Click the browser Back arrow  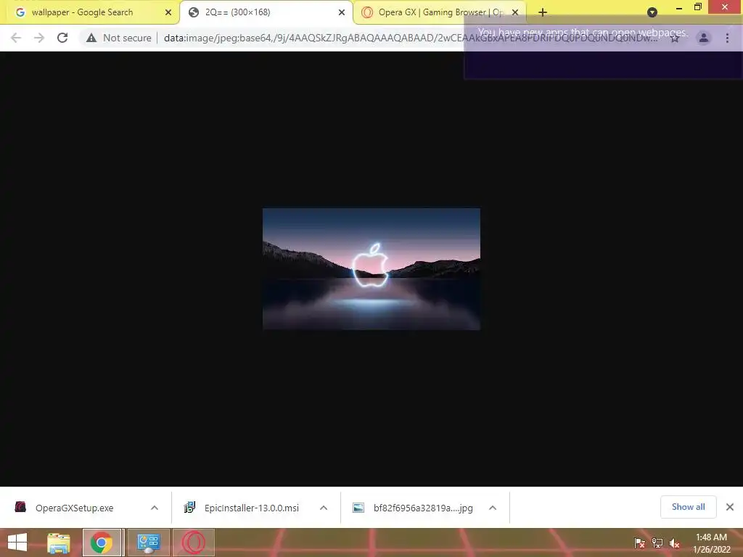tap(16, 38)
